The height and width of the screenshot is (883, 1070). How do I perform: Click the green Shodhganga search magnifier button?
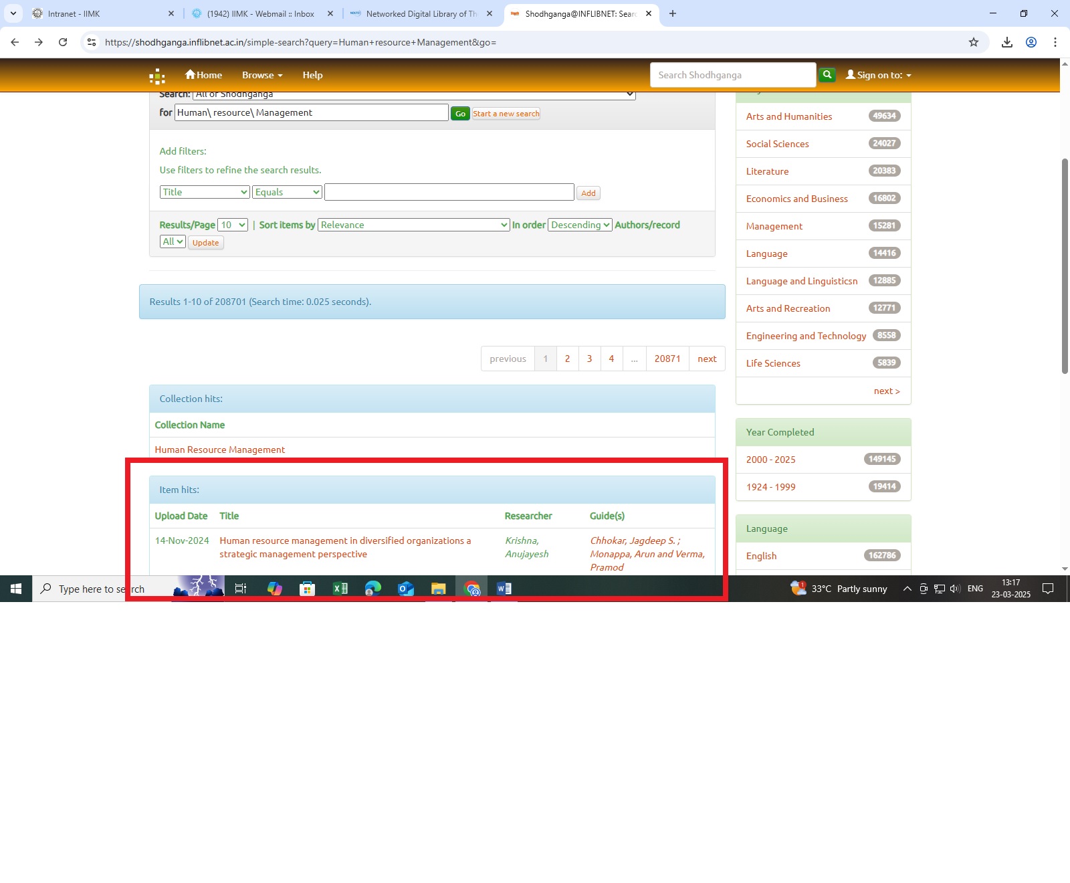pos(827,75)
